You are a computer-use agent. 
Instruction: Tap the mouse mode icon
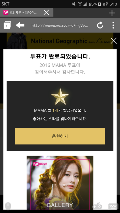tap(8, 206)
